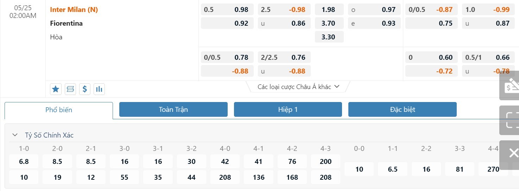Open the bar chart statistics icon
Screen dimensions: 519x191
pyautogui.click(x=99, y=89)
